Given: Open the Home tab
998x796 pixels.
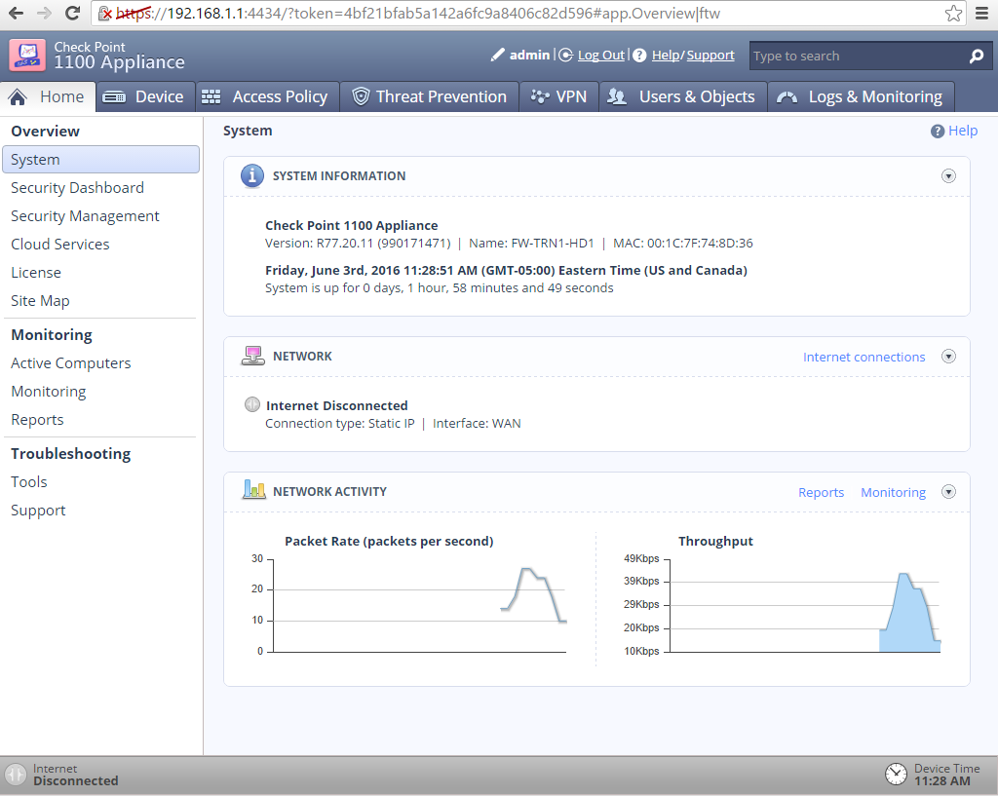Looking at the screenshot, I should pyautogui.click(x=48, y=96).
